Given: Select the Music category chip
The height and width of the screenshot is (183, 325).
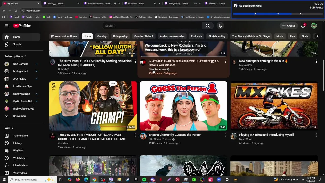Looking at the screenshot, I should (x=280, y=36).
